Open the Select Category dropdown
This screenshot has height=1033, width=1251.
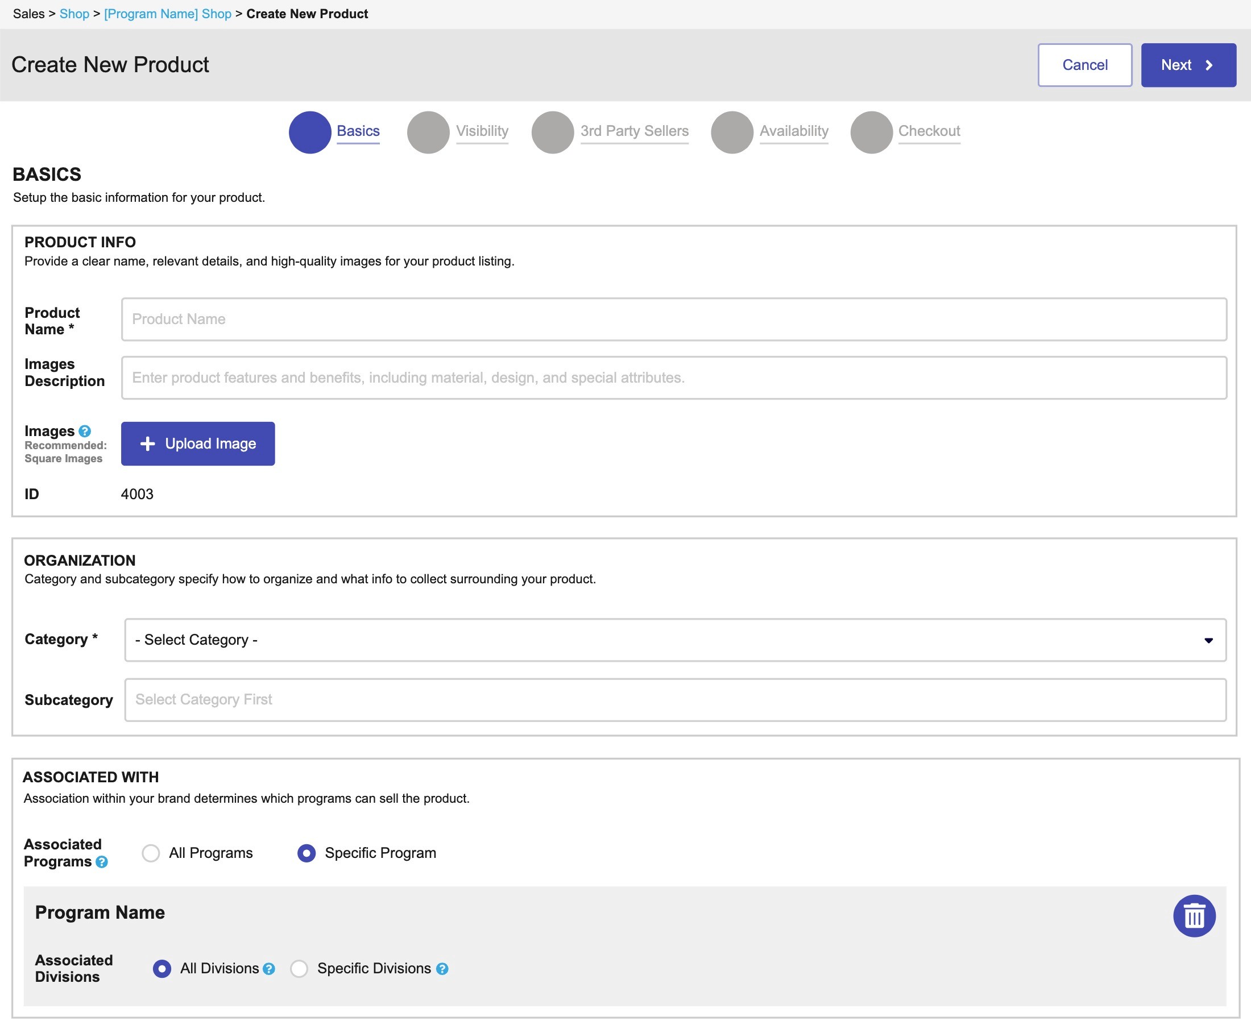click(675, 640)
